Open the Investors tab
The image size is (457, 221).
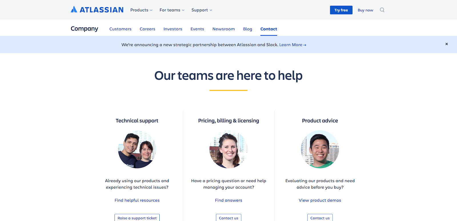pos(173,29)
